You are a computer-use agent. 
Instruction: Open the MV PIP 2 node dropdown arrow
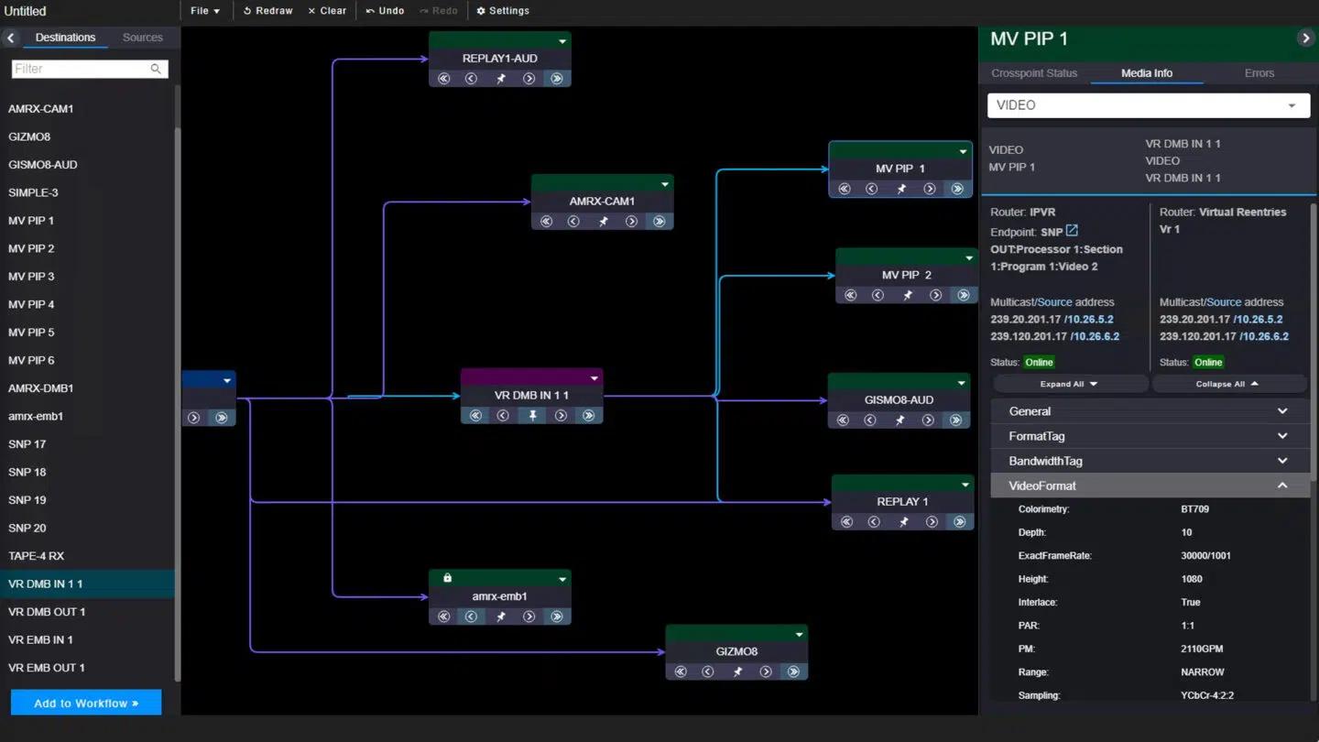pos(969,258)
